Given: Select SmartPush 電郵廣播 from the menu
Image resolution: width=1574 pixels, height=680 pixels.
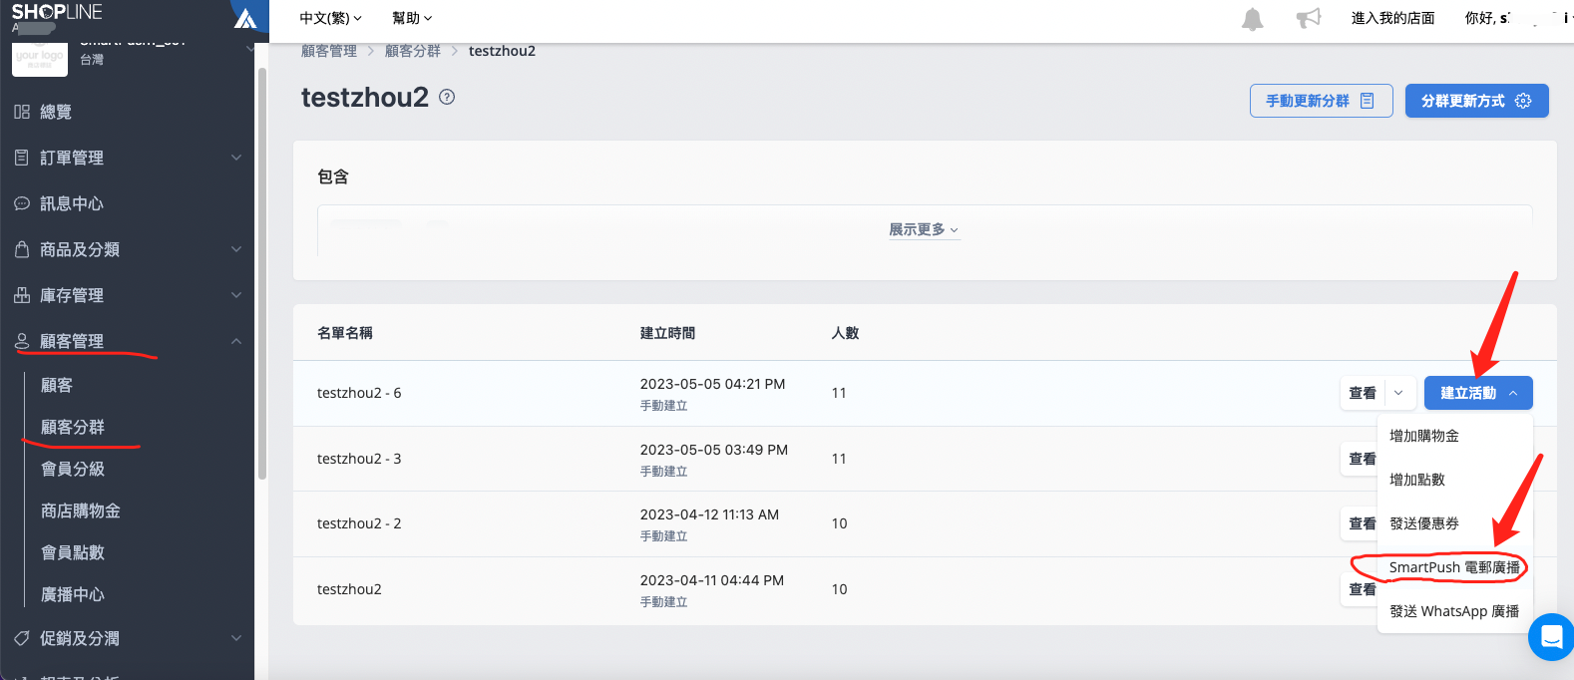Looking at the screenshot, I should pos(1453,567).
